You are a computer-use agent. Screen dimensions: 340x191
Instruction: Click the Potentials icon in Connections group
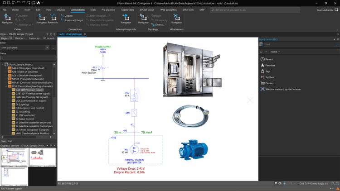tap(53, 18)
